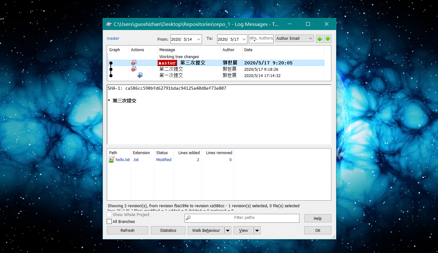Viewport: 438px width, 253px height.
Task: Click the modified icon for 第二次提交
Action: tap(134, 69)
